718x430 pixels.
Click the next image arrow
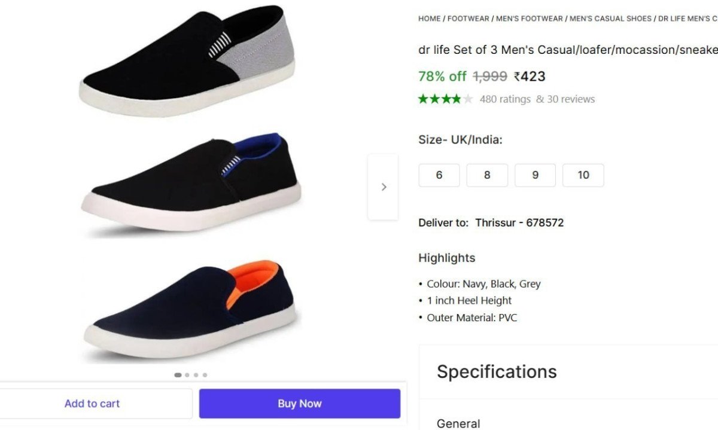point(383,186)
